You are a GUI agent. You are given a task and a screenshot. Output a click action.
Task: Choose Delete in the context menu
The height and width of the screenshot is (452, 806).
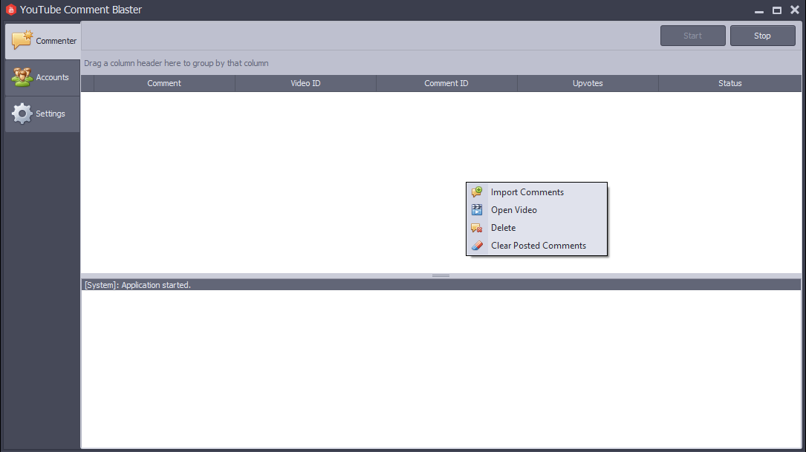click(536, 228)
